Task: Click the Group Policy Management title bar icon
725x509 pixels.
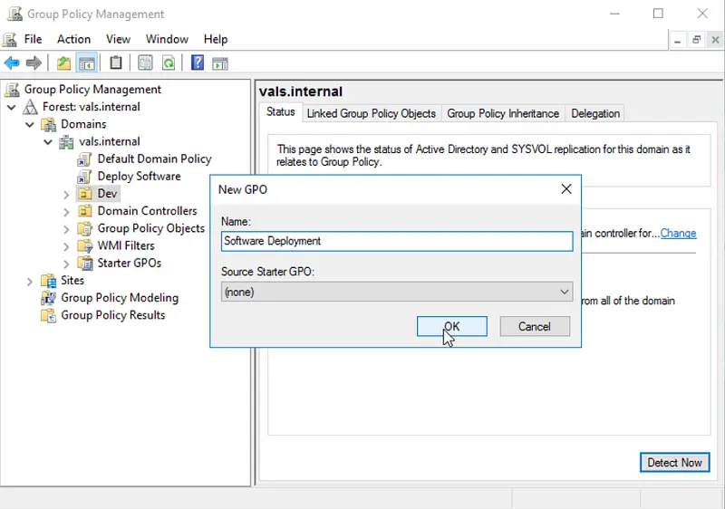Action: pyautogui.click(x=14, y=14)
